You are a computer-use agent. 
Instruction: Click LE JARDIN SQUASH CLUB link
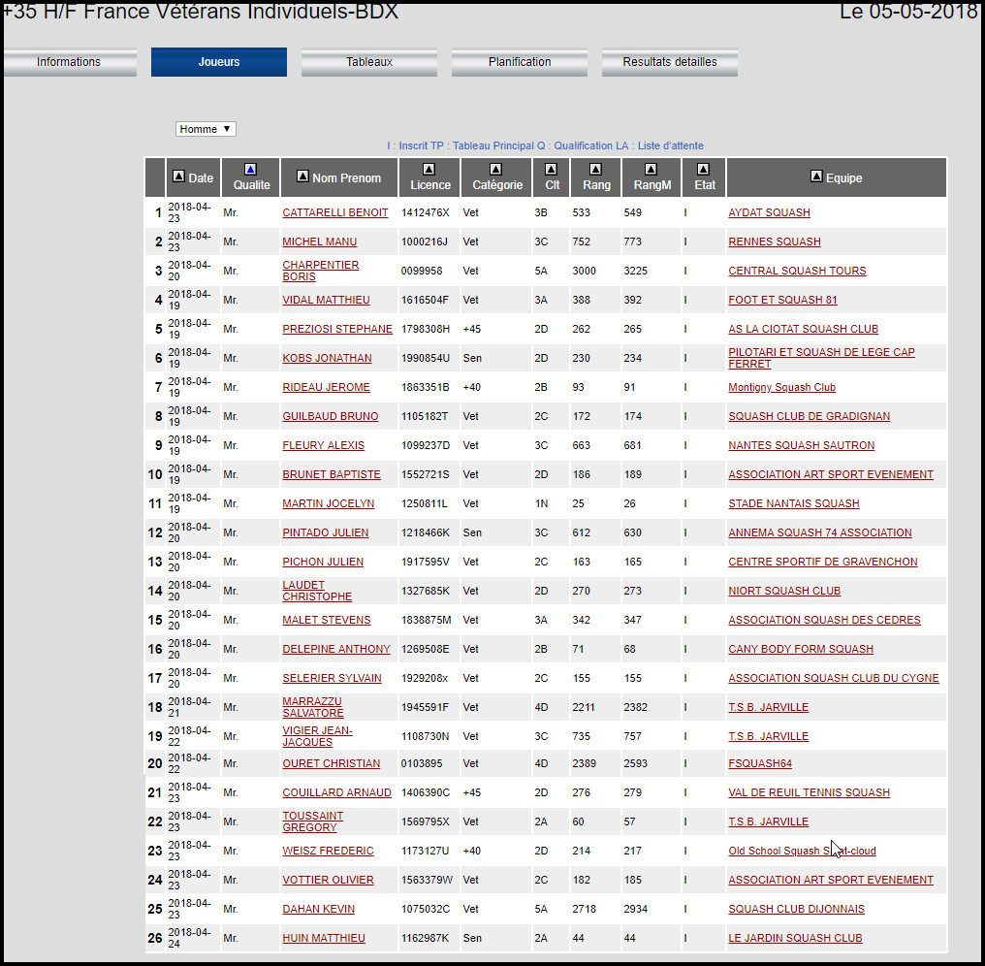(x=795, y=938)
